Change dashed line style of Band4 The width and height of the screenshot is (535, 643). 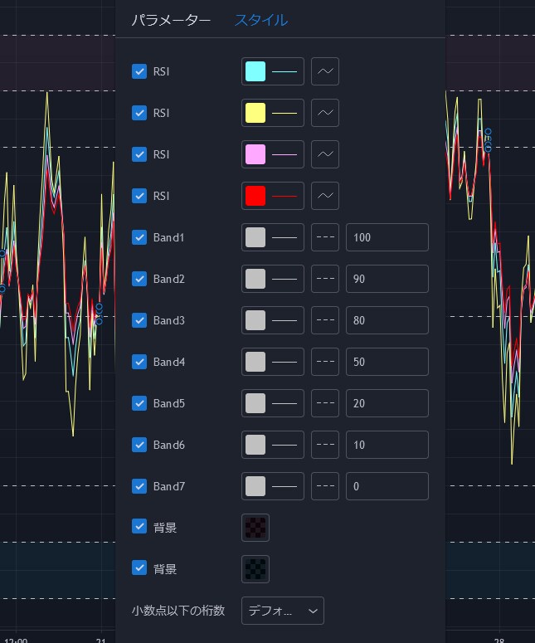pyautogui.click(x=325, y=362)
